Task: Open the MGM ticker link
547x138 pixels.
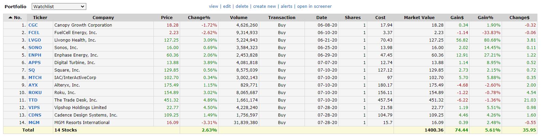Action: [34, 123]
